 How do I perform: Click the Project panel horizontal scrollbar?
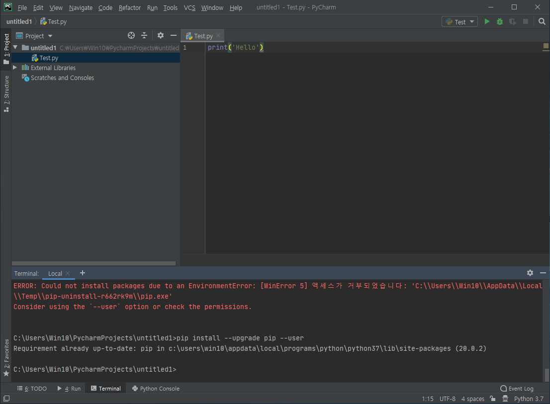pos(93,263)
